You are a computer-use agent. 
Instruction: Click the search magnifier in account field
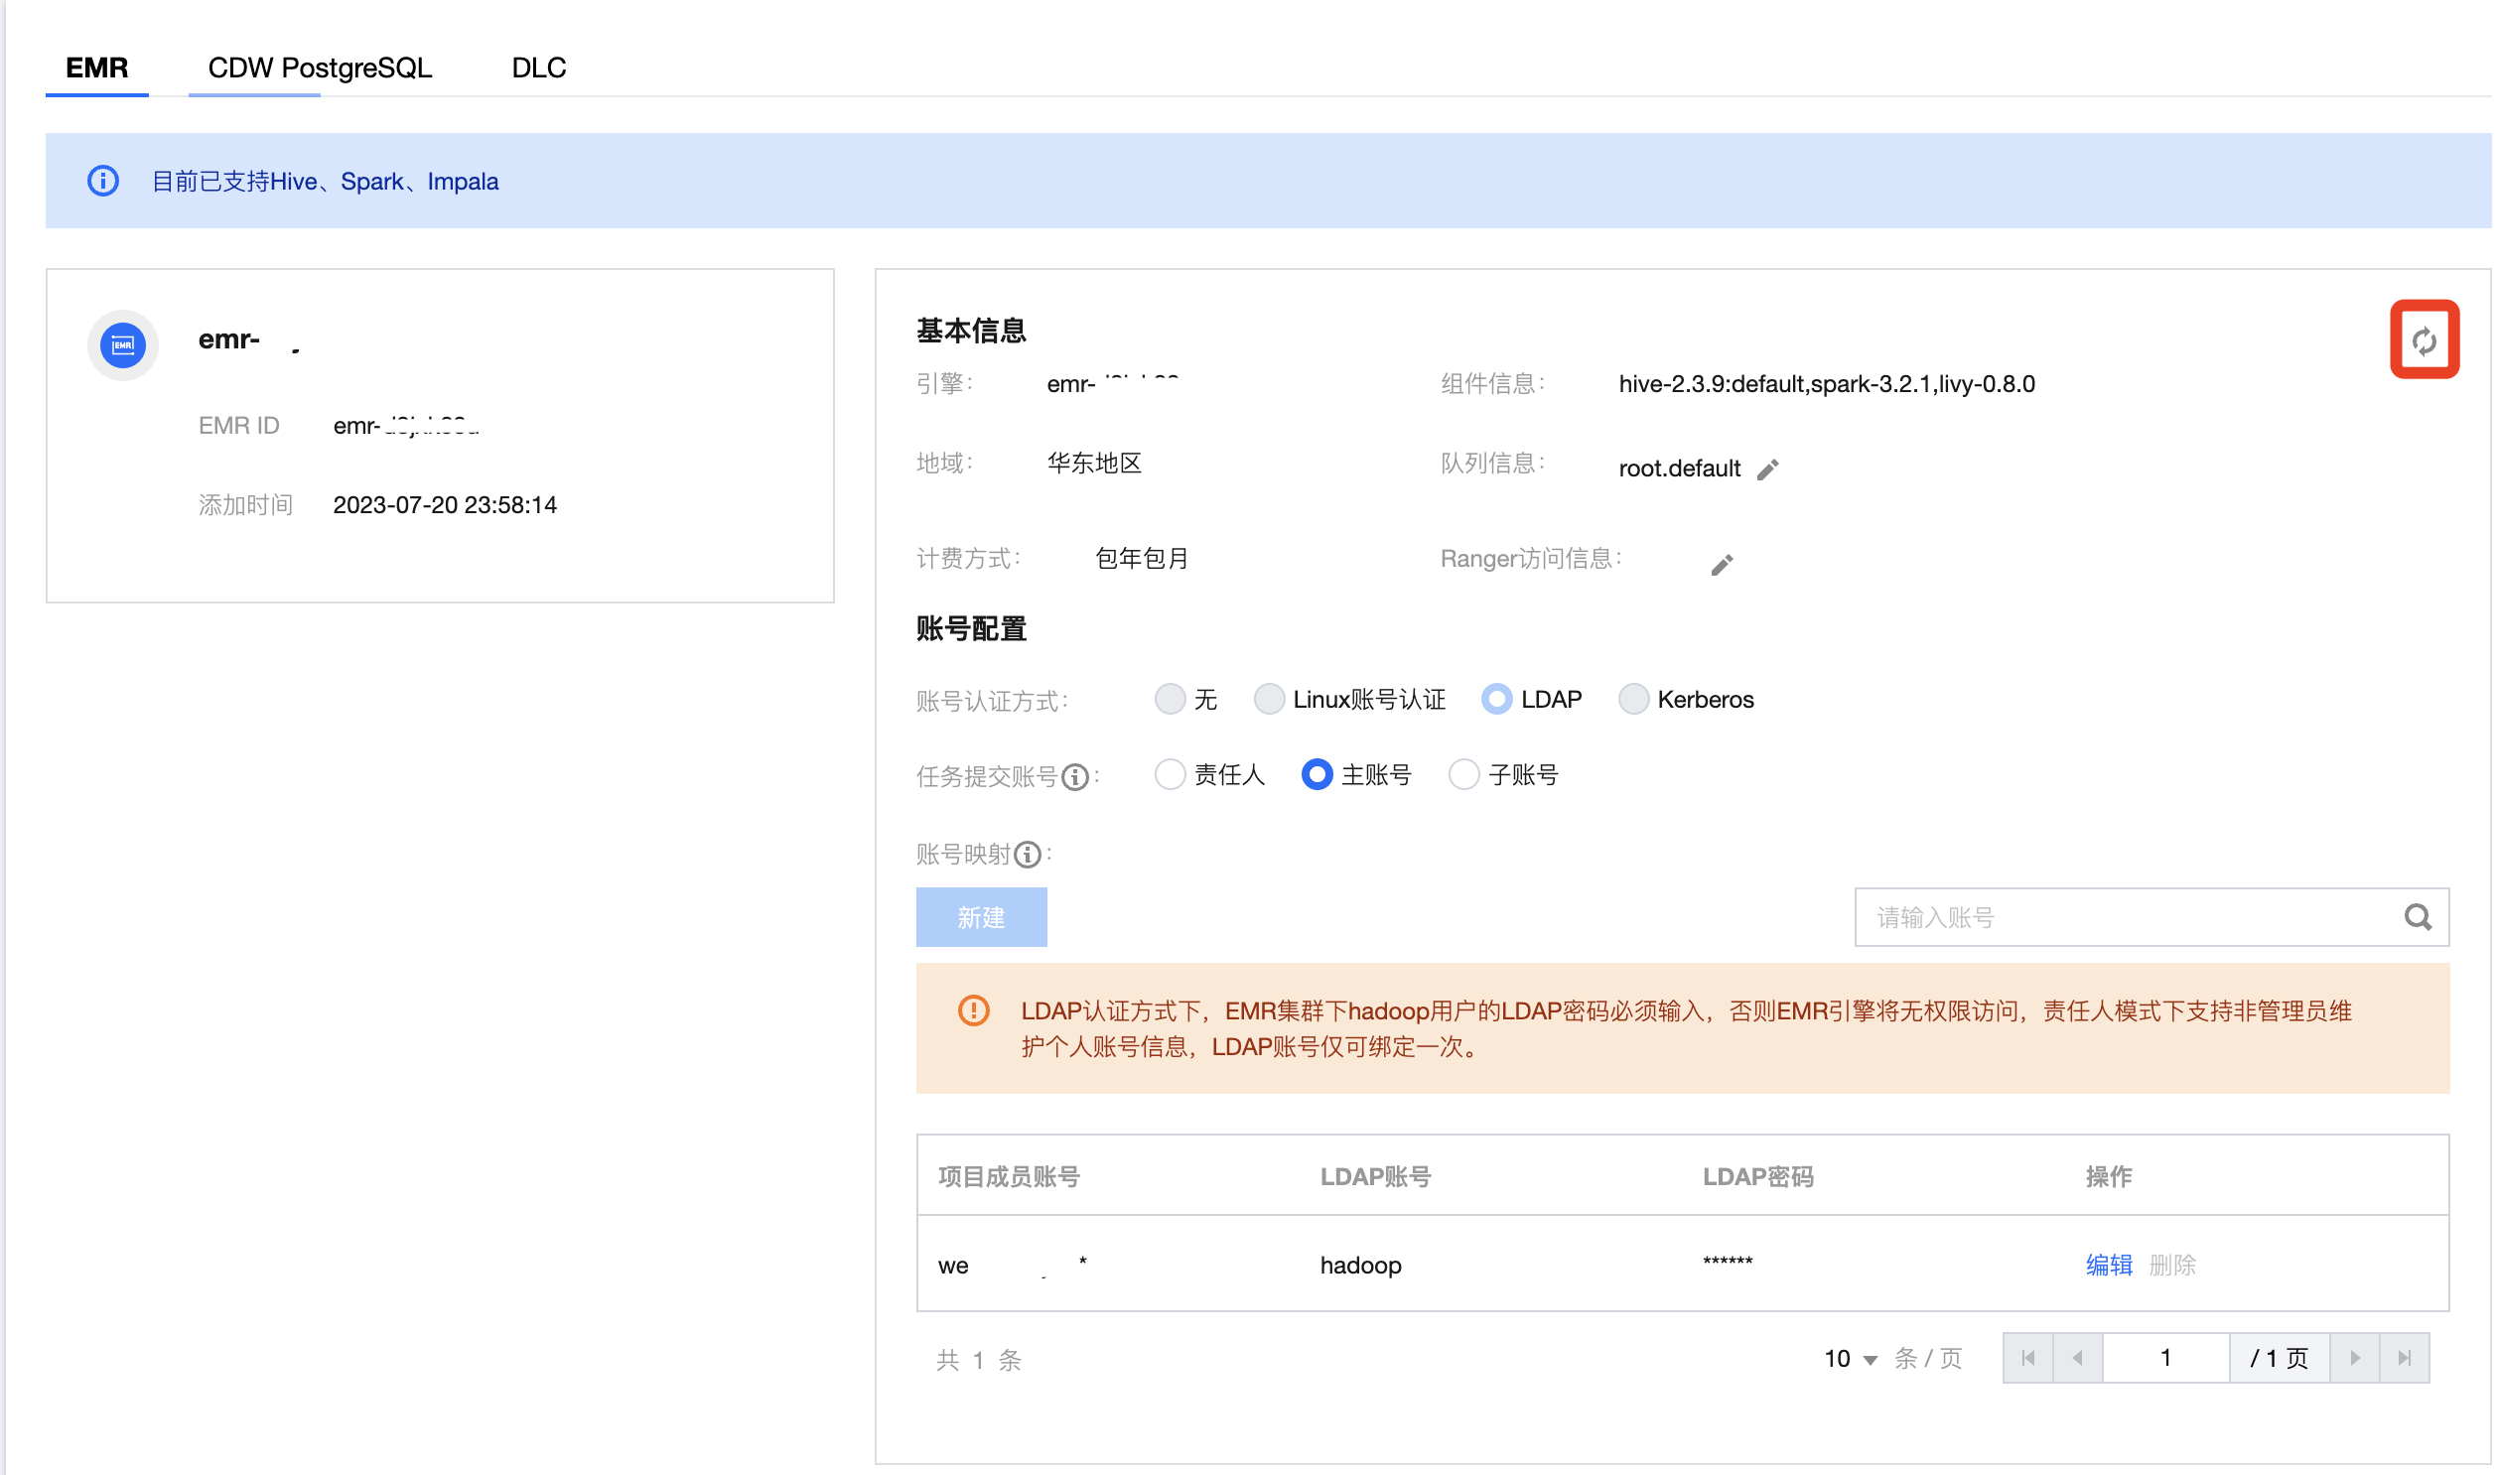(x=2418, y=916)
